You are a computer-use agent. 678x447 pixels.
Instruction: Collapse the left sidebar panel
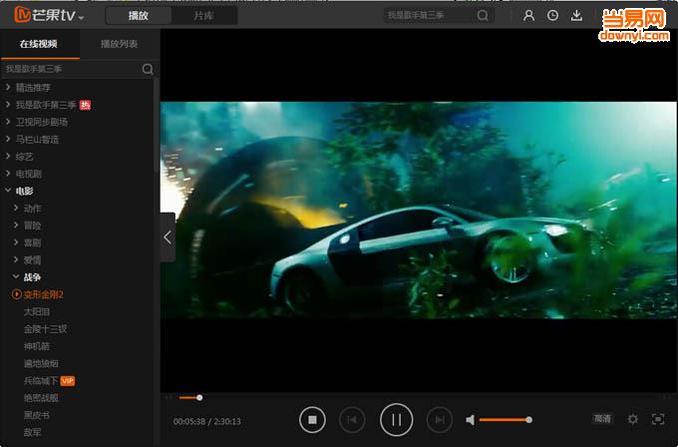click(167, 237)
